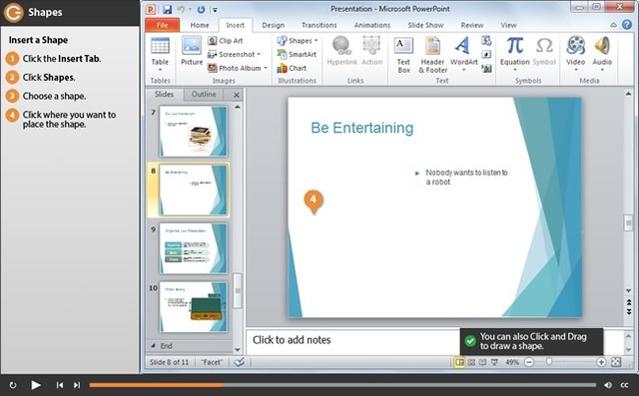Click the Object small icon in Text group
Image resolution: width=639 pixels, height=396 pixels.
486,68
